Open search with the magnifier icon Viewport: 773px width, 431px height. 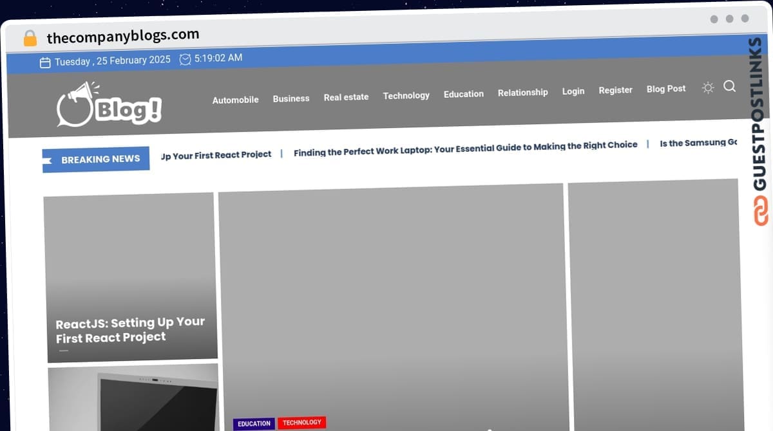729,86
